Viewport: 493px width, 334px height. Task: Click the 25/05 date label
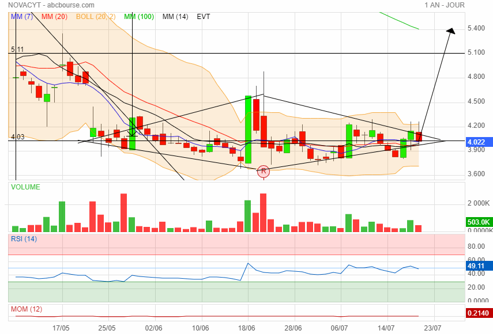107,328
